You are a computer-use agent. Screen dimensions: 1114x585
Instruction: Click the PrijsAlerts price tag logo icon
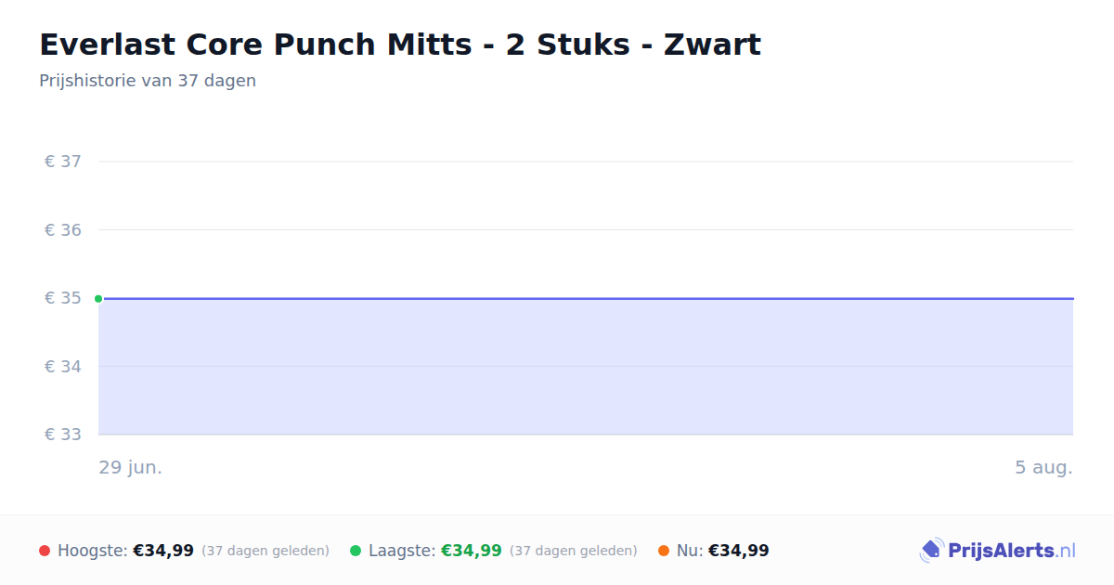[931, 551]
